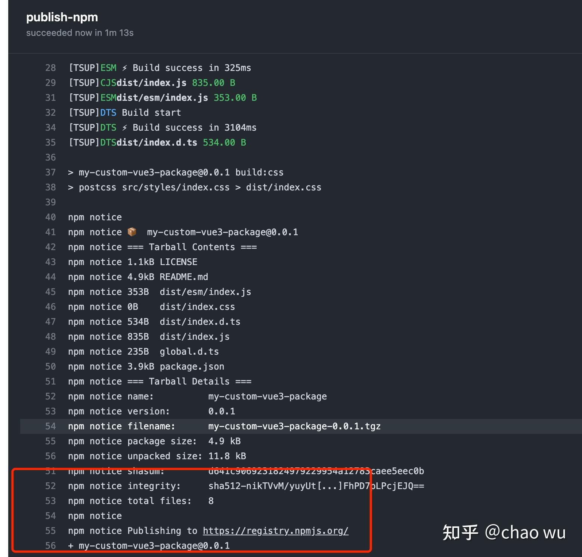Select line number beside 'integrity:' line

point(50,486)
